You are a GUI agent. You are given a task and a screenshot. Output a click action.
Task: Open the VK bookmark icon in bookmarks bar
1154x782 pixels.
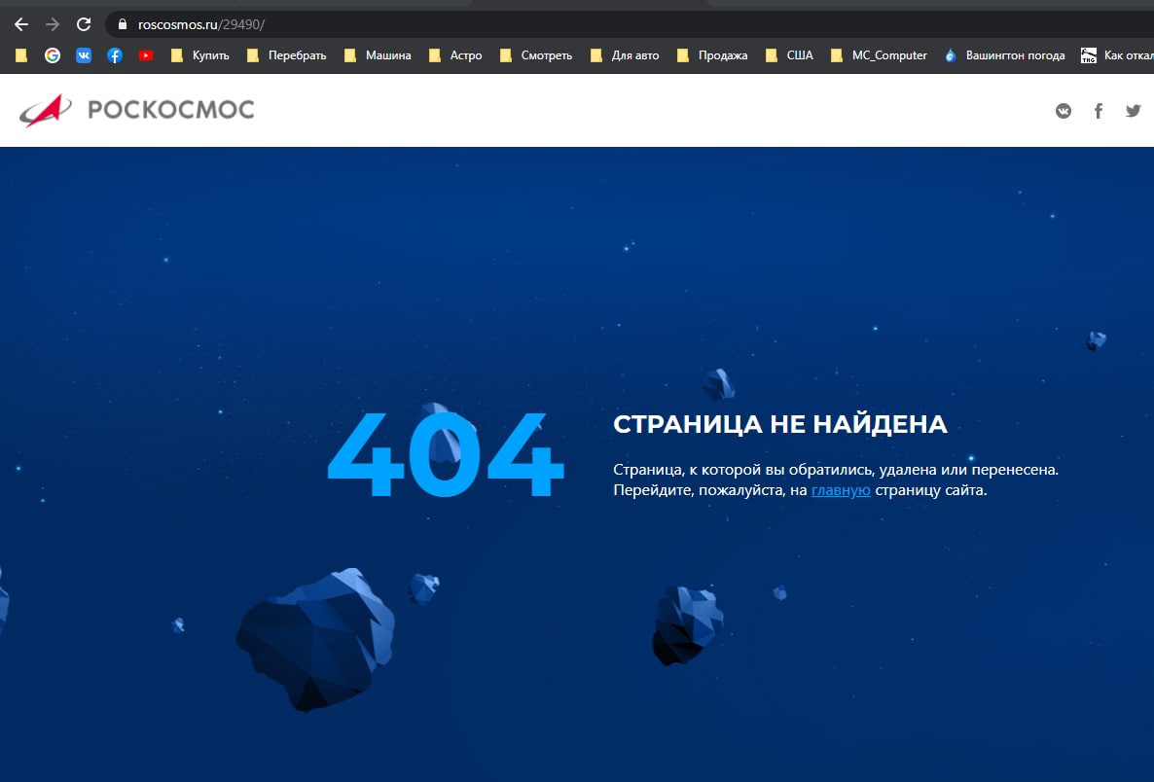click(x=84, y=55)
